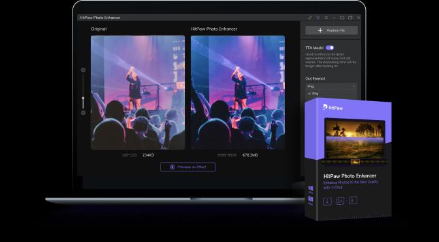Viewport: 439px width, 242px height.
Task: Toggle the TTA Model switch
Action: (330, 48)
